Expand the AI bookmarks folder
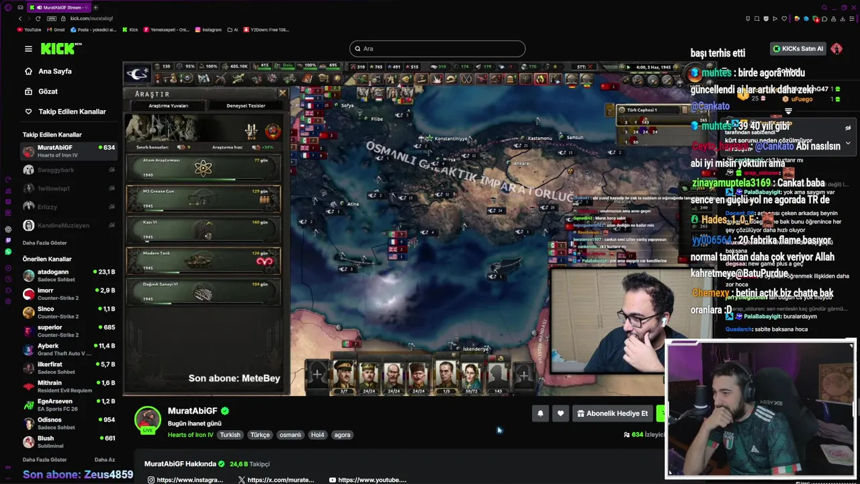The image size is (860, 484). click(232, 30)
